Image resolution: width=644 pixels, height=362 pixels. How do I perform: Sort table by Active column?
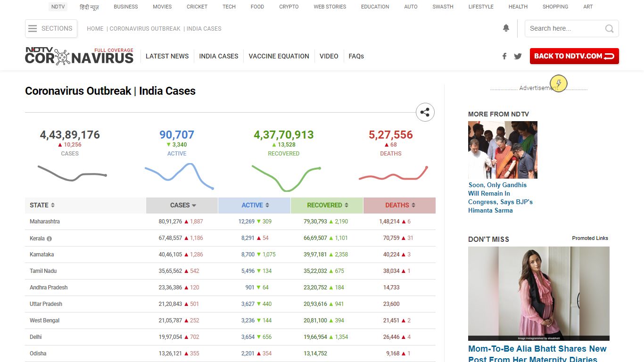[x=255, y=205]
